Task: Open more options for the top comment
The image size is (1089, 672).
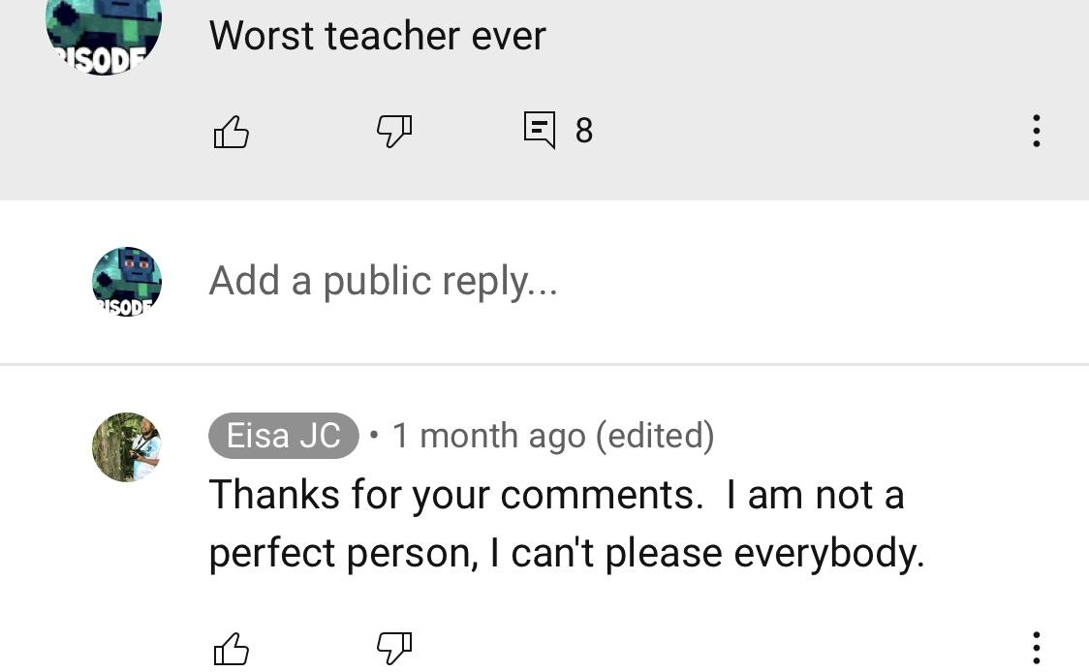Action: [1036, 131]
